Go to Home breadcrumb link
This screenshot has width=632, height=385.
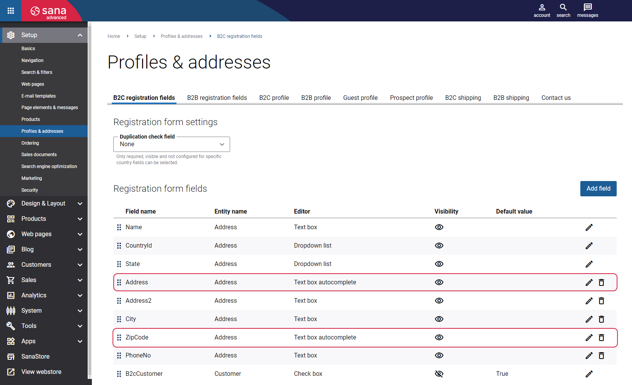pos(114,36)
